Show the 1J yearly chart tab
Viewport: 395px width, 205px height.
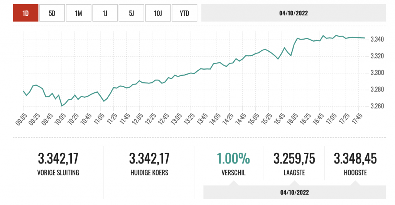click(x=105, y=13)
